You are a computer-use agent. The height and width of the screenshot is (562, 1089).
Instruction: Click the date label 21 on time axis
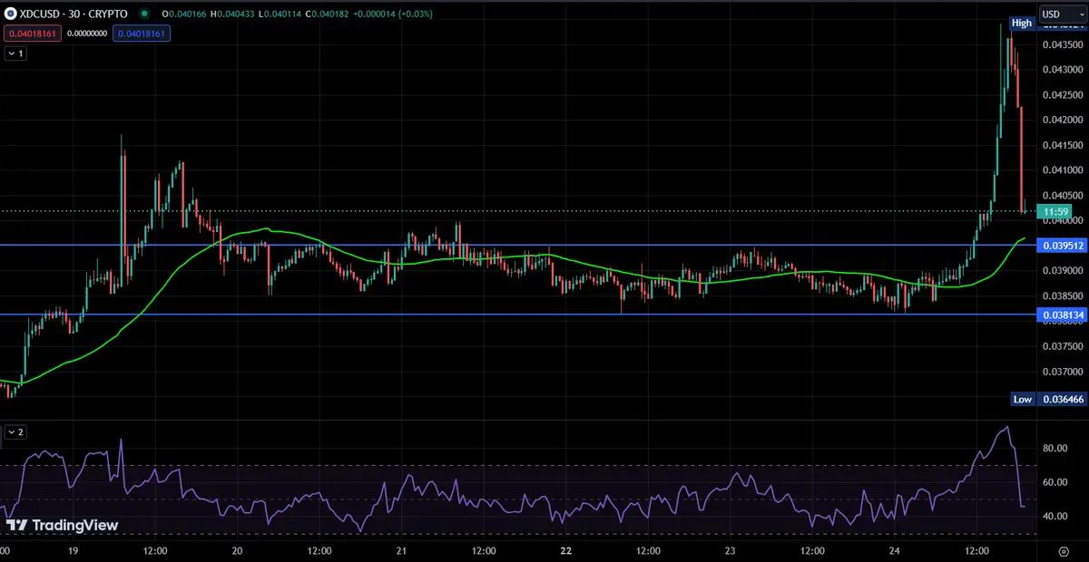pyautogui.click(x=400, y=550)
